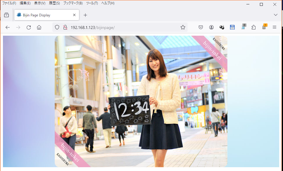The height and width of the screenshot is (171, 283).
Task: Save the page to Pocket
Action: (201, 27)
